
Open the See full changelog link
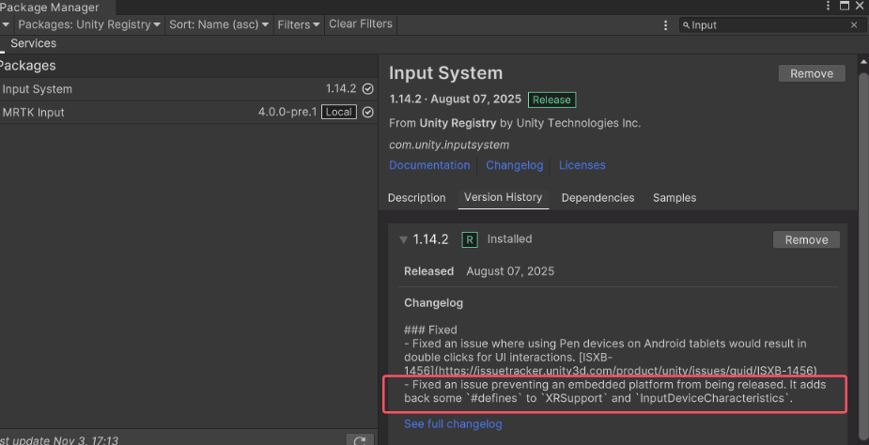click(453, 424)
